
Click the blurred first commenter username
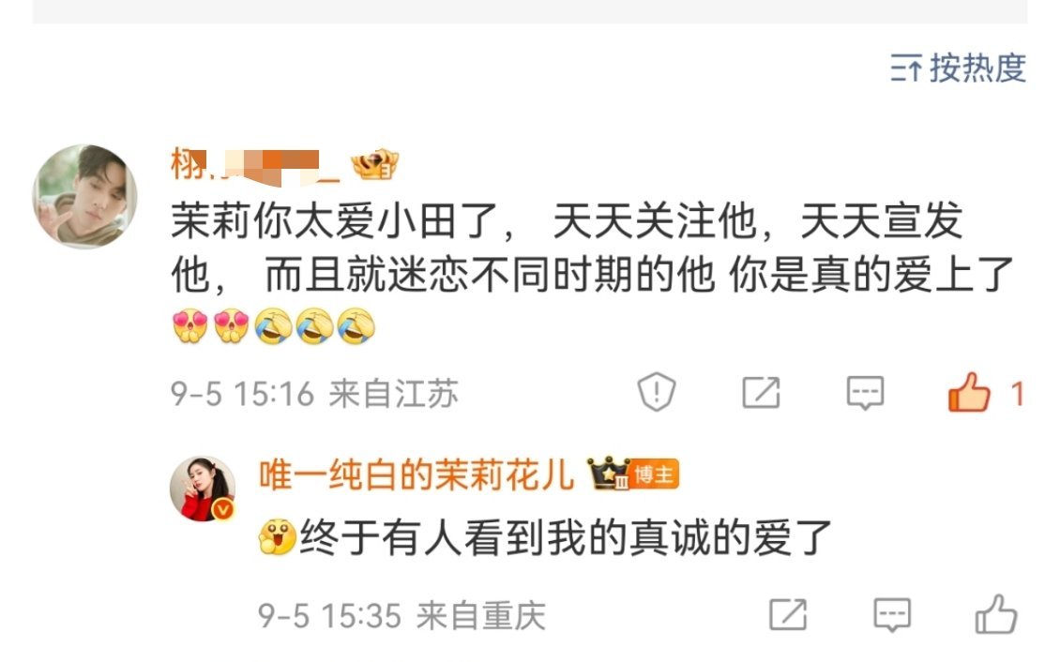click(x=255, y=165)
